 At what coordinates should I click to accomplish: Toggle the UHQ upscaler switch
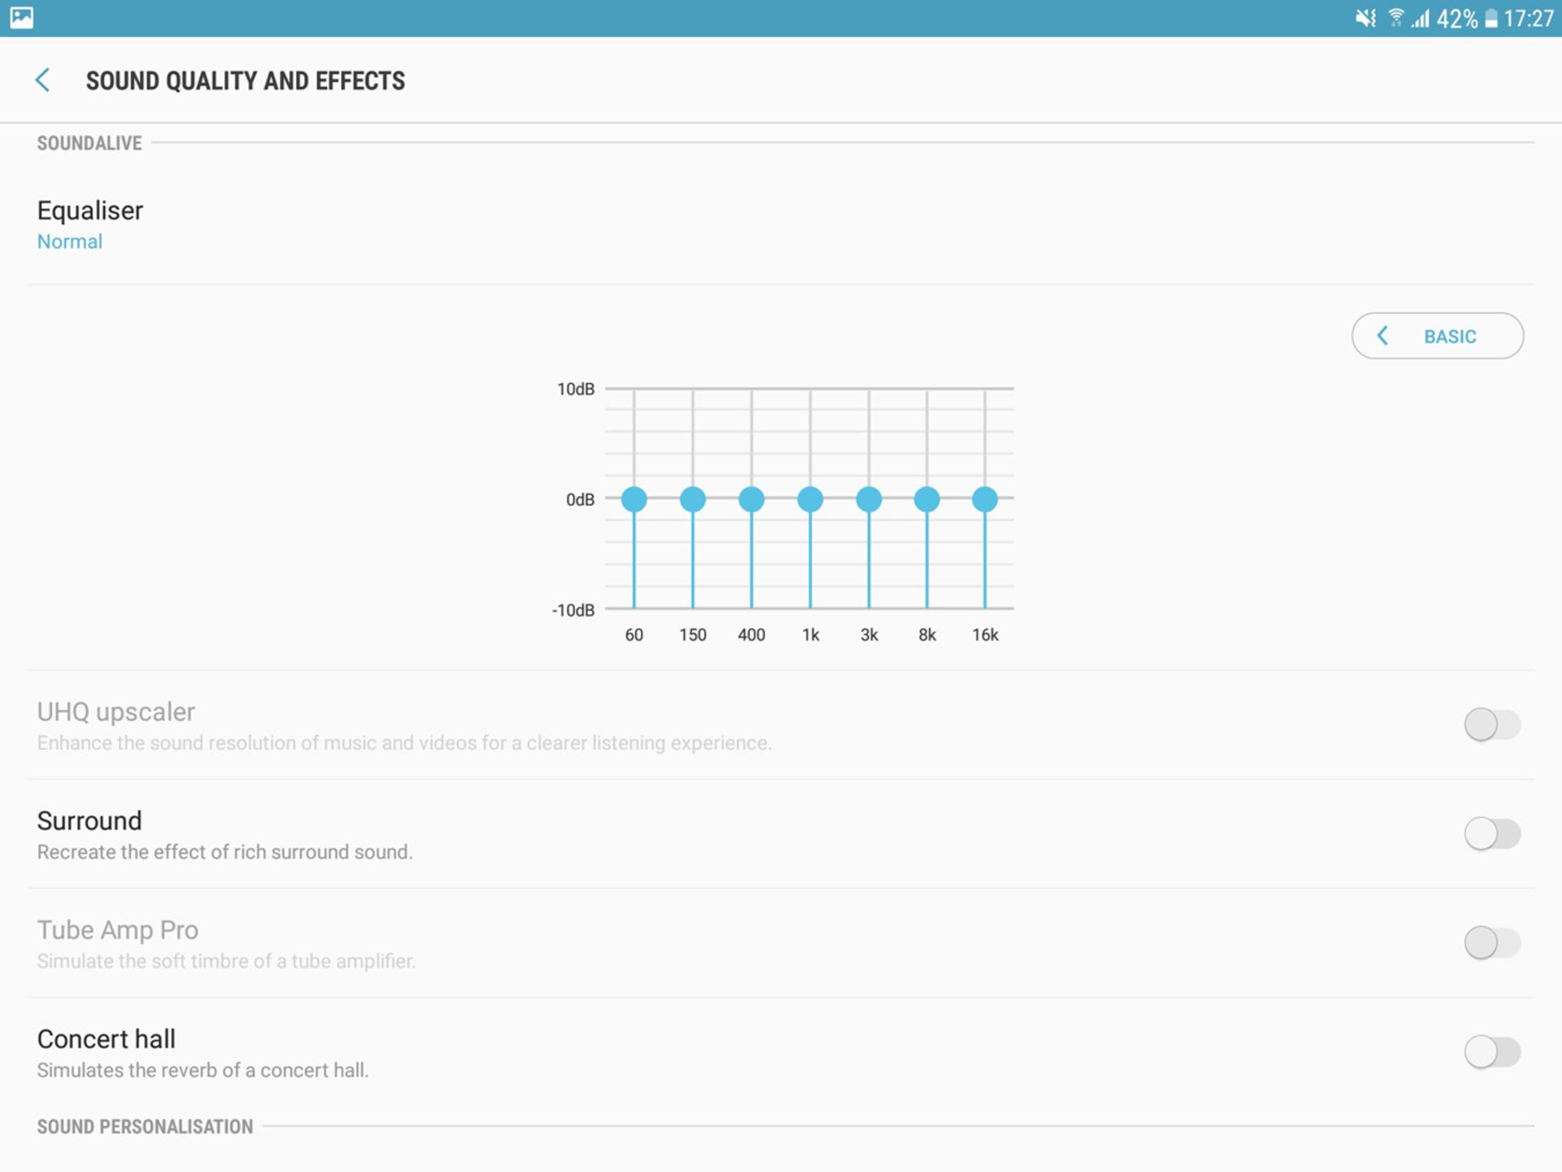point(1492,724)
